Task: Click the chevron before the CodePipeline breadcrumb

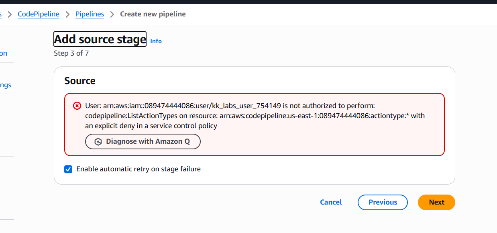Action: tap(10, 14)
